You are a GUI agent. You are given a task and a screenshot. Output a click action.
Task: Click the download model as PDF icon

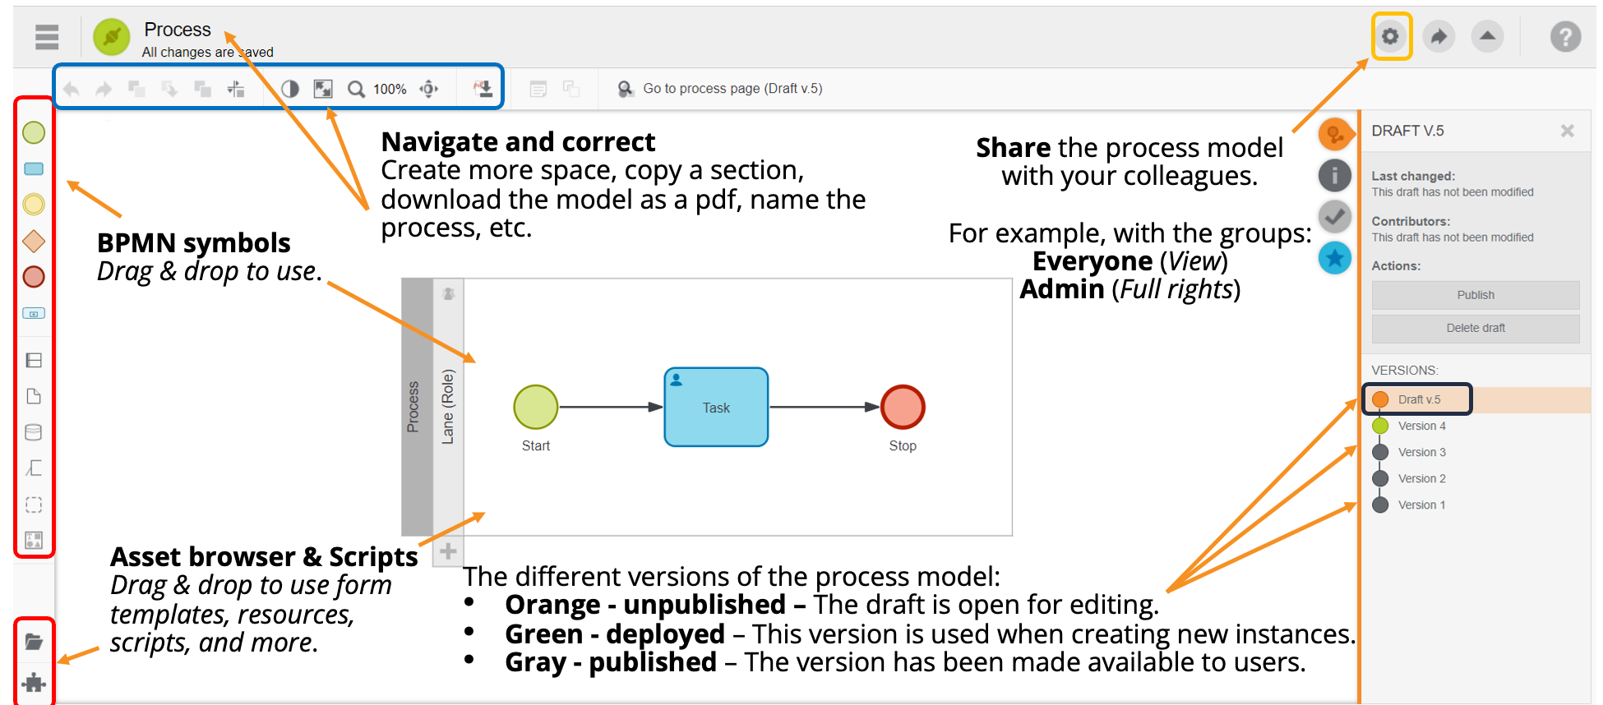coord(483,89)
